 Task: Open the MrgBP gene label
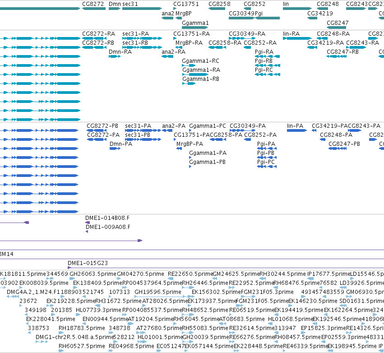click(x=184, y=14)
